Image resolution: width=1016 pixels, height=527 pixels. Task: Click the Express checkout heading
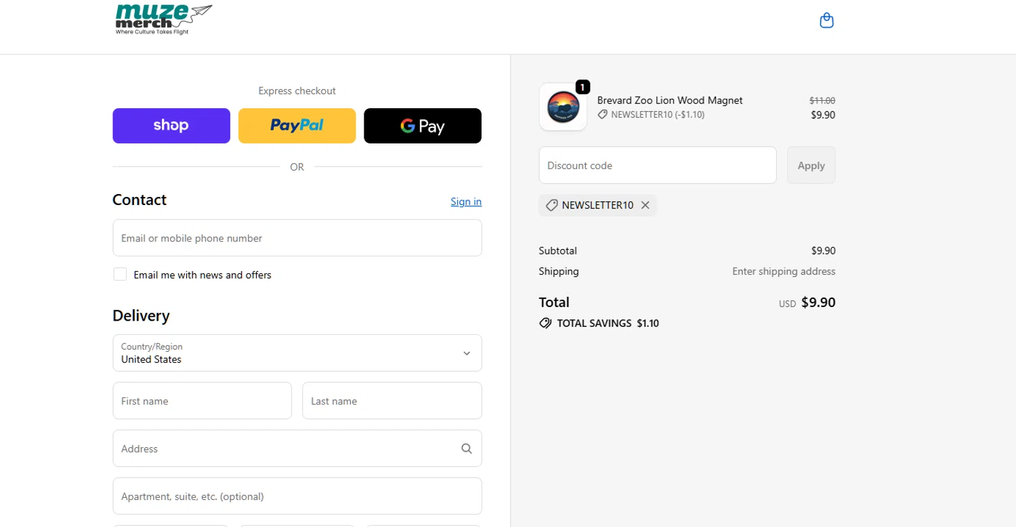click(297, 91)
